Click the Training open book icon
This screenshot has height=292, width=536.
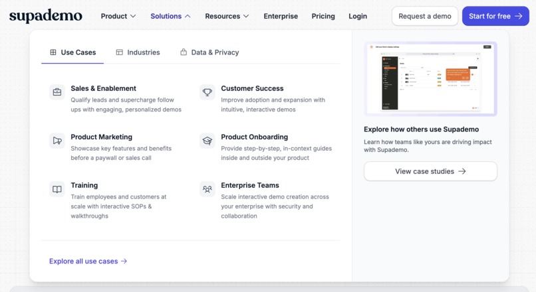coord(57,189)
